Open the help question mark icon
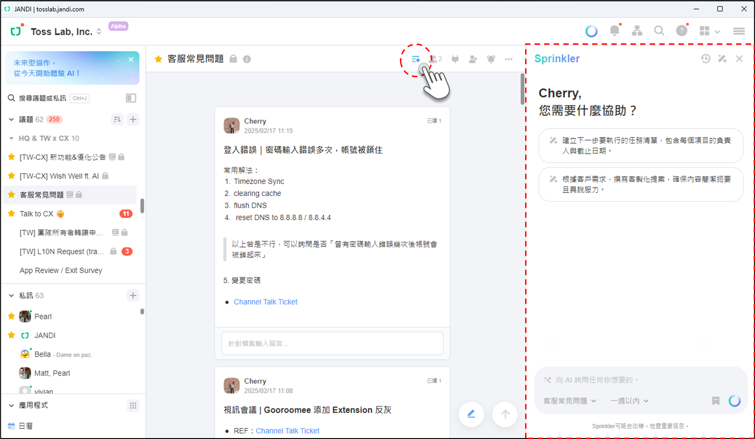Image resolution: width=755 pixels, height=439 pixels. [681, 31]
